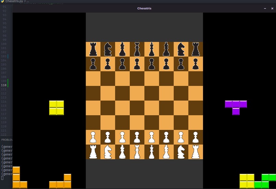Select the white pawn in front of the queen

[x=137, y=137]
